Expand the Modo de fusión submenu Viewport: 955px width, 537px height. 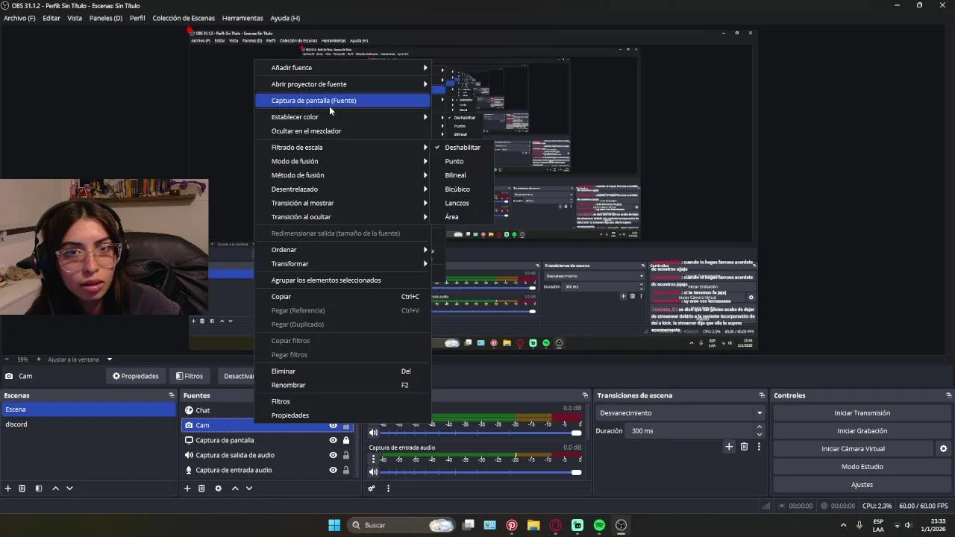342,161
